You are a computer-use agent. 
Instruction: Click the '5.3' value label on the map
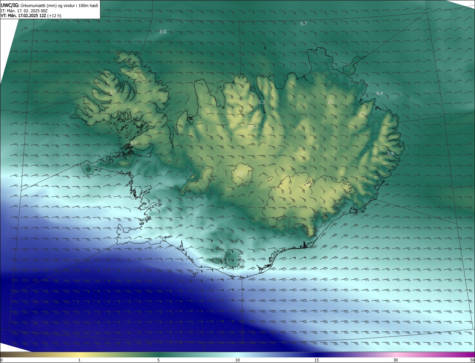[x=262, y=102]
